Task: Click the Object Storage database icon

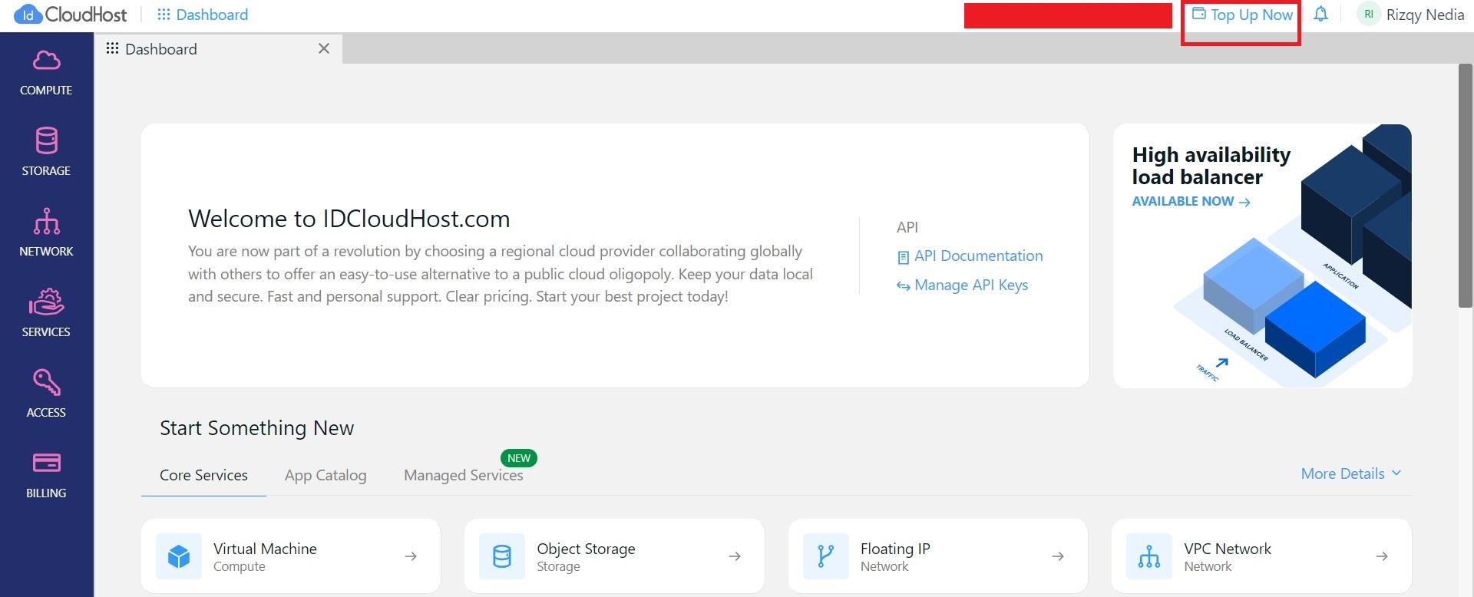Action: 502,556
